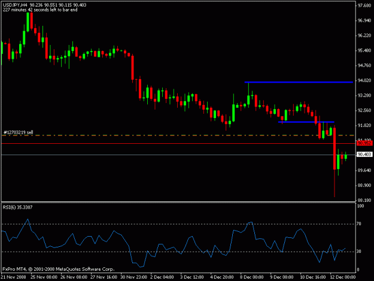
Task: Click the RSI 30 level label
Action: 358,251
